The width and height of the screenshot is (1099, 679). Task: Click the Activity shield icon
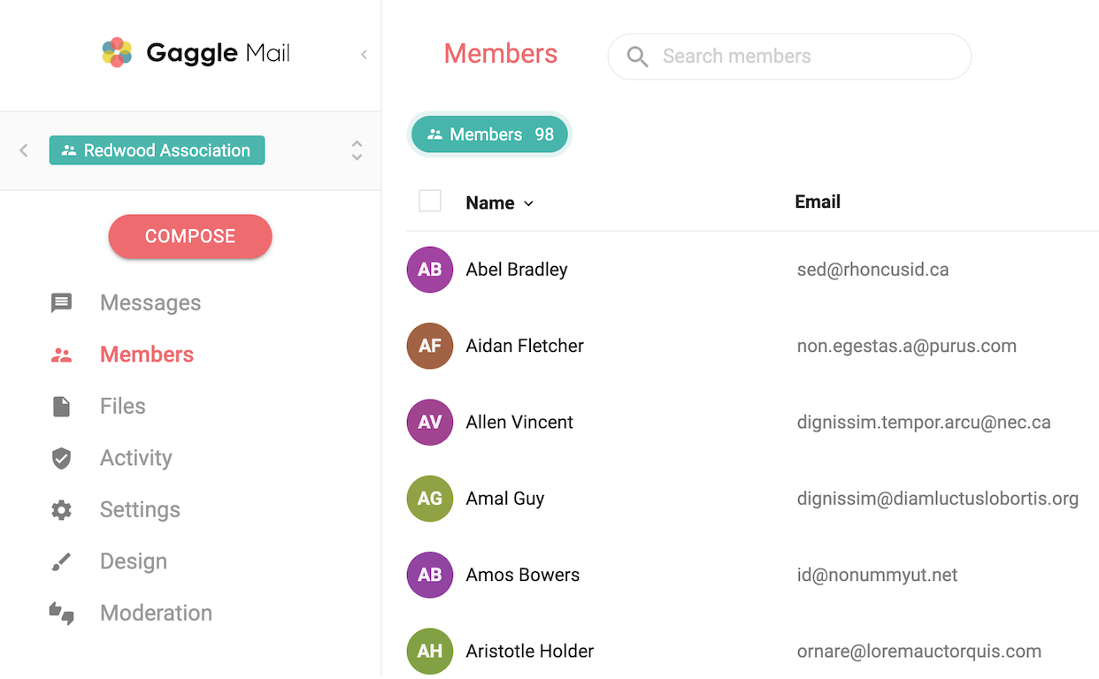[x=61, y=458]
